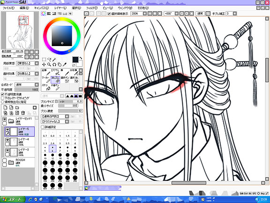Select the selection source radio button
This screenshot has height=203, width=270.
3,102
